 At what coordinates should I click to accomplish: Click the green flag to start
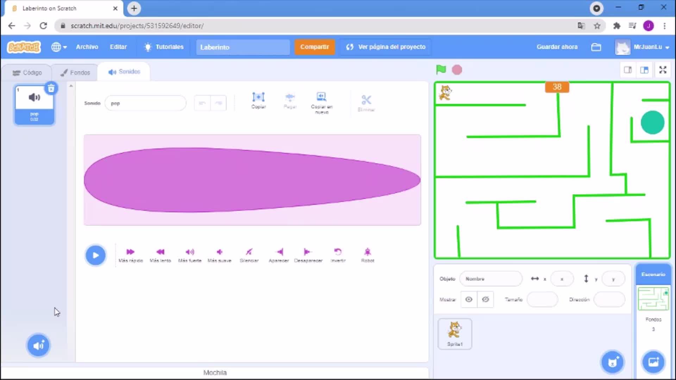point(441,70)
